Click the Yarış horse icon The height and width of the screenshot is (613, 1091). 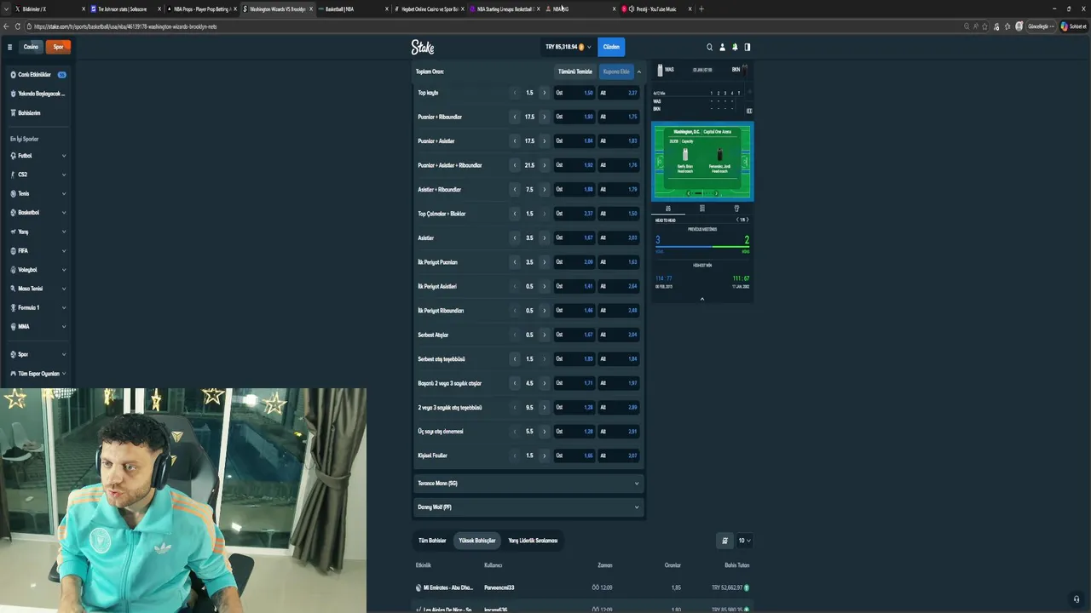click(13, 232)
